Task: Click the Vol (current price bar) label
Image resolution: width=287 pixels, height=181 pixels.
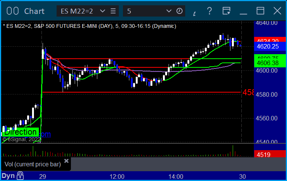Action: [x=32, y=164]
